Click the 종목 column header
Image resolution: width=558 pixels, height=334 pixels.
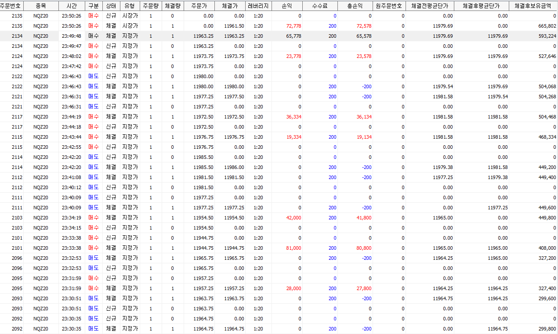41,6
